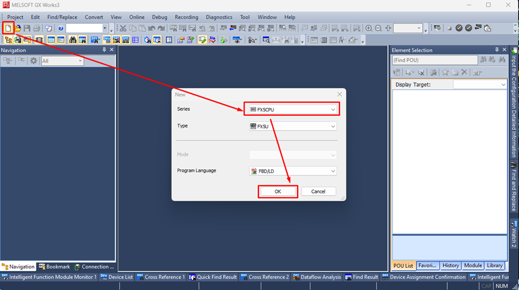Click the binoculars find icon in the second toolbar
The width and height of the screenshot is (519, 290).
pyautogui.click(x=73, y=40)
